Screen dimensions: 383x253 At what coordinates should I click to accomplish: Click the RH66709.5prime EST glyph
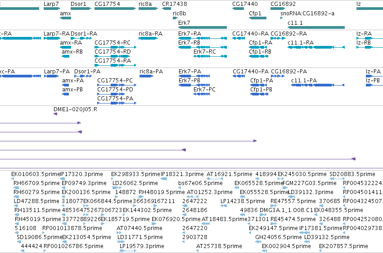click(16, 188)
